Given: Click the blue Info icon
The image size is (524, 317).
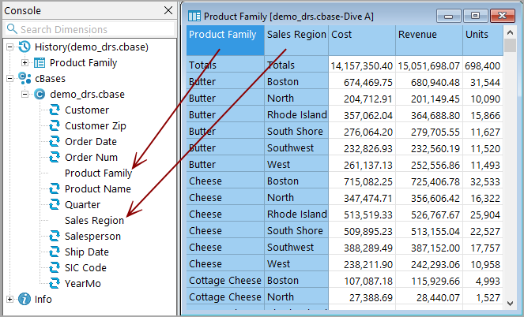Looking at the screenshot, I should (x=25, y=300).
